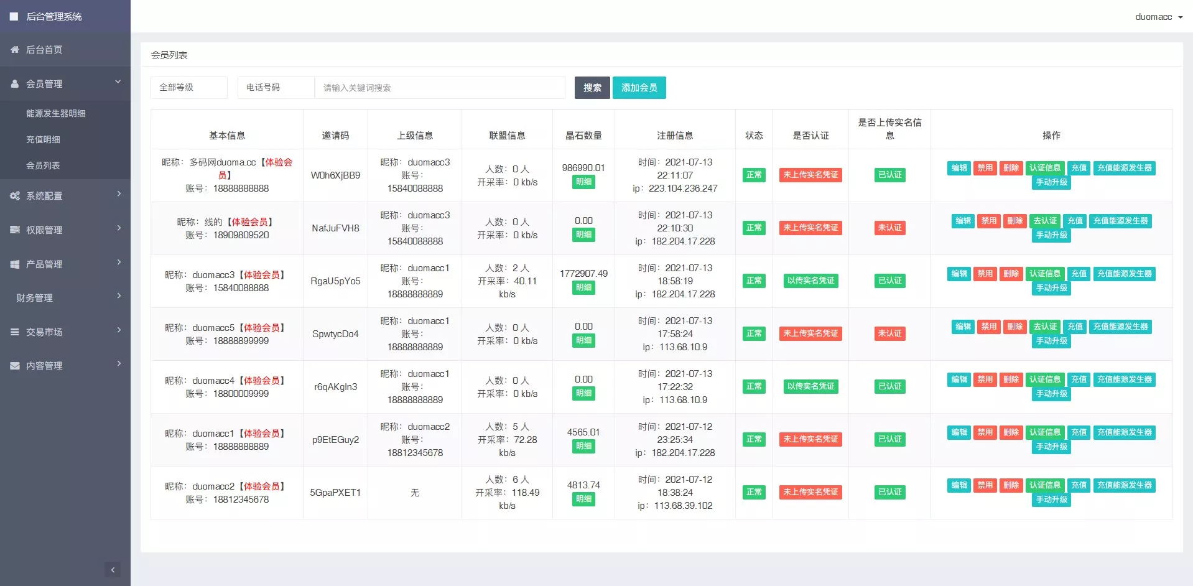Select 充值明细 in the sidebar
The image size is (1193, 586).
tap(43, 139)
